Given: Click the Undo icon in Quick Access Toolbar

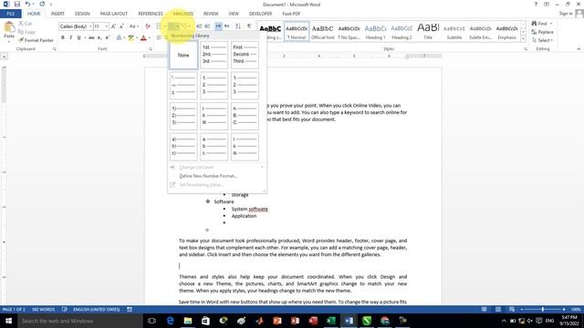Looking at the screenshot, I should pos(27,4).
